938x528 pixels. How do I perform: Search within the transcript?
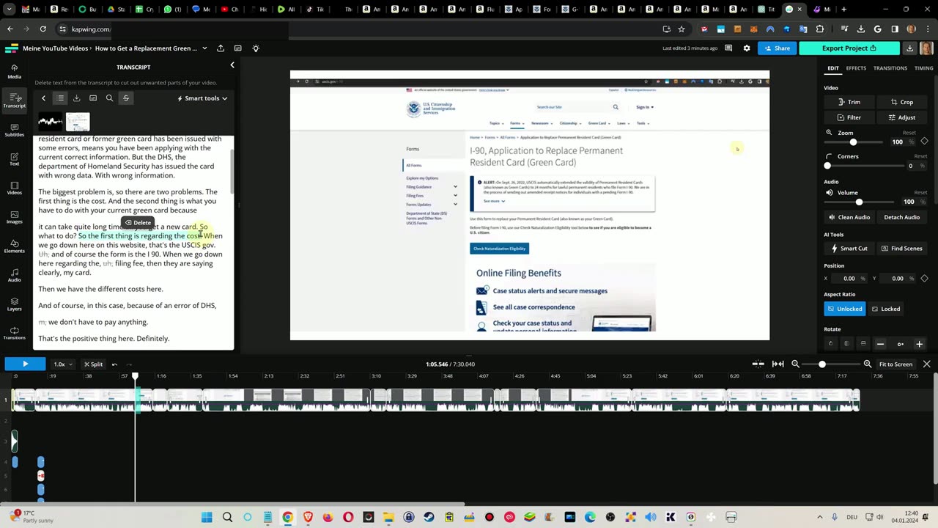(x=109, y=98)
